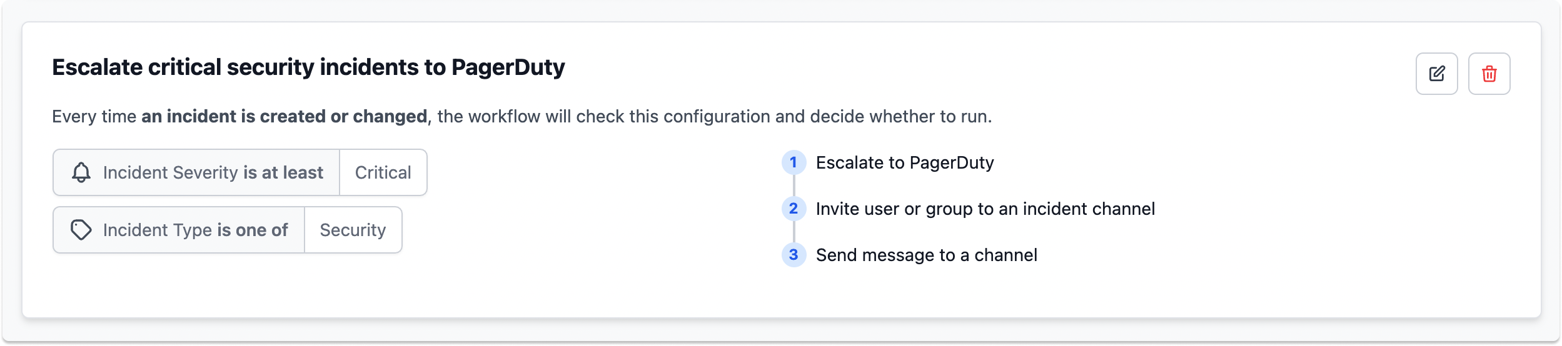Click the bell icon for Incident Severity
The image size is (1562, 346).
pyautogui.click(x=81, y=172)
